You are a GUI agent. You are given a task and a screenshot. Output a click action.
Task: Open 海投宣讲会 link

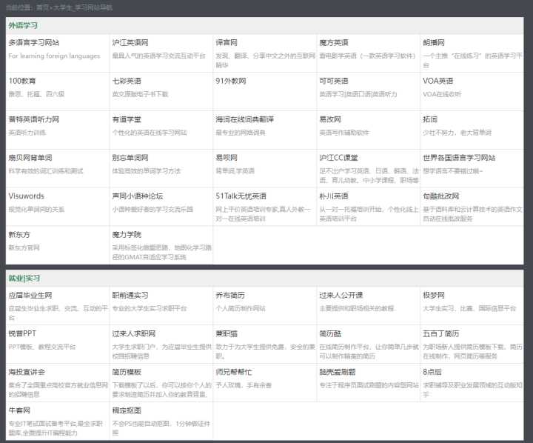click(27, 372)
